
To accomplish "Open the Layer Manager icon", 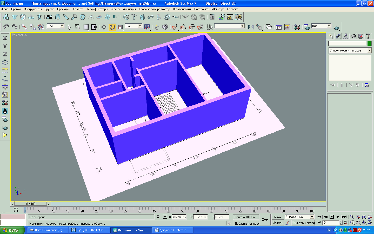I will pos(269,27).
